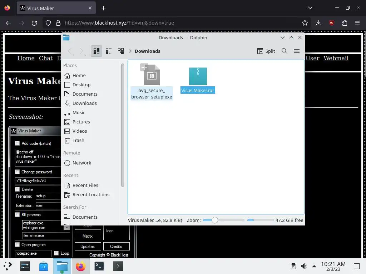The height and width of the screenshot is (274, 366).
Task: Expand Firefox list all tabs dropdown
Action: [x=310, y=8]
